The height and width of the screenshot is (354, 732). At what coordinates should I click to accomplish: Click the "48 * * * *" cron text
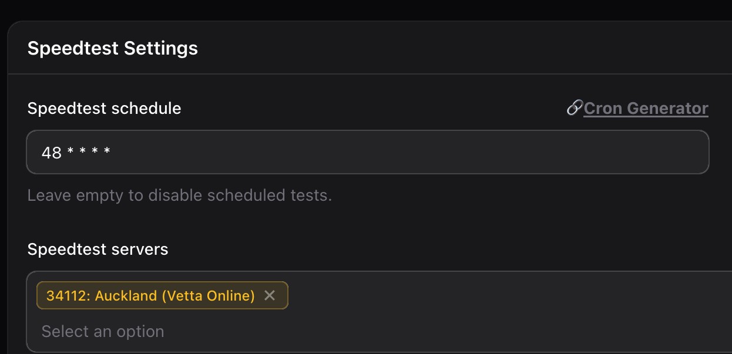pyautogui.click(x=76, y=153)
